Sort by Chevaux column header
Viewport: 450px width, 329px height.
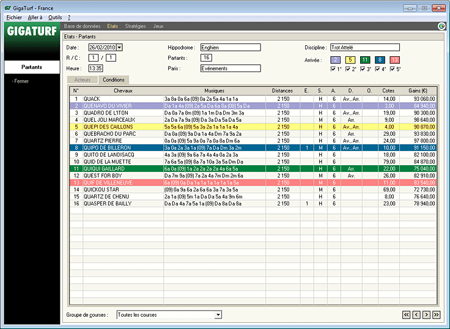(123, 91)
